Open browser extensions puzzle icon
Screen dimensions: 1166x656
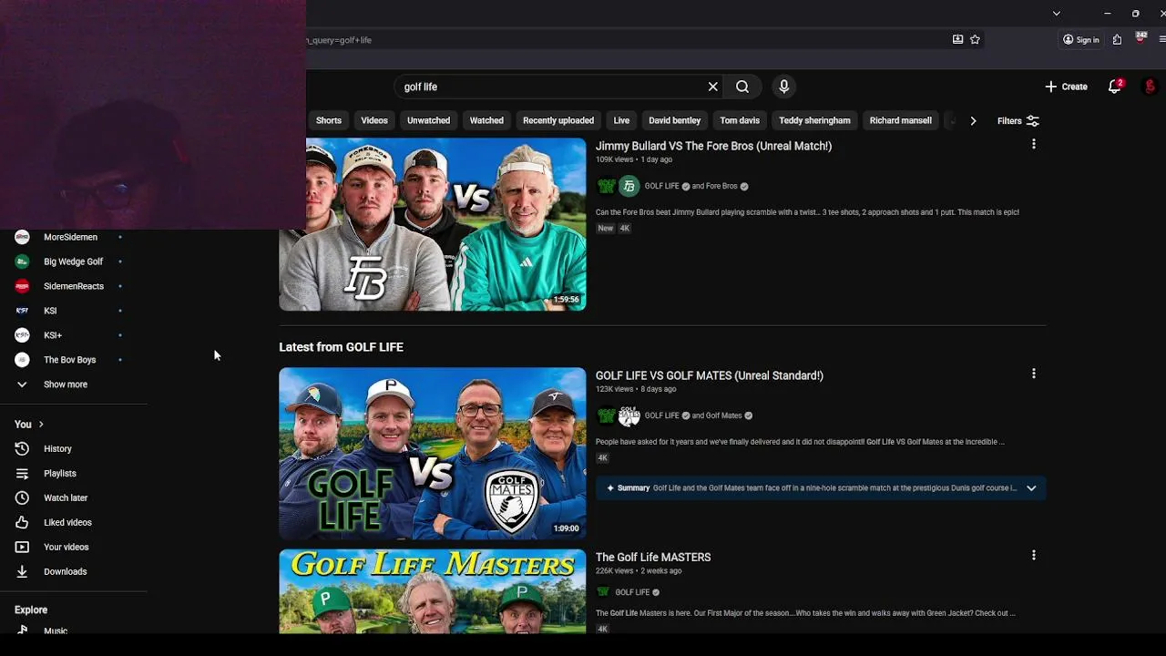[x=1117, y=39]
